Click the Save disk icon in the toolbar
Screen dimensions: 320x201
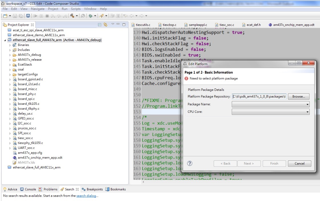[x=15, y=16]
